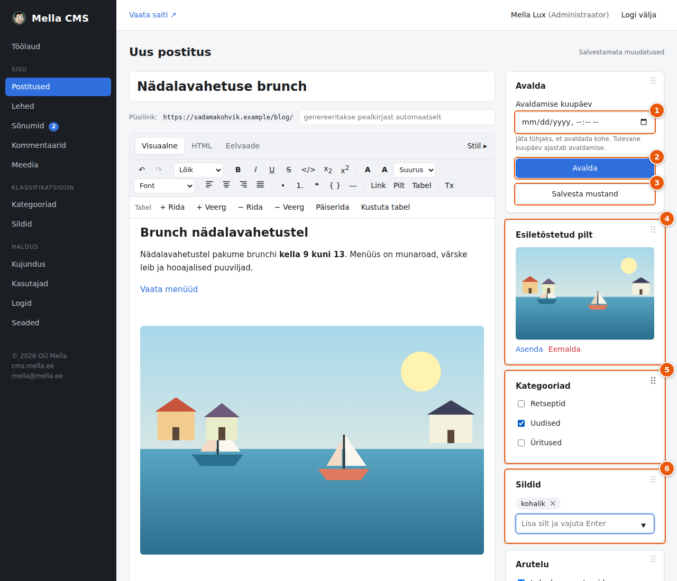This screenshot has width=677, height=581.
Task: Toggle italic formatting
Action: (255, 170)
